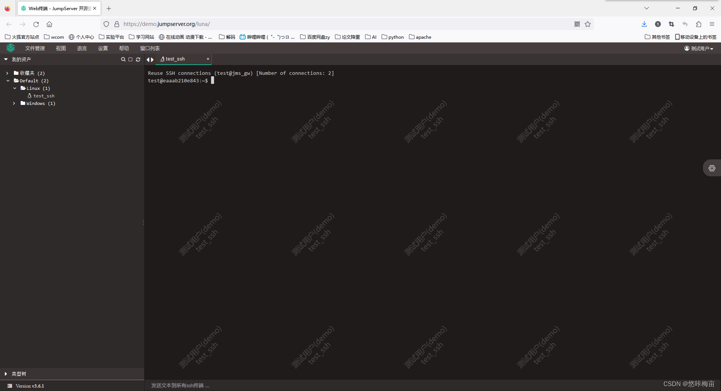Click the JumpServer logo icon
Image resolution: width=721 pixels, height=391 pixels.
[11, 48]
